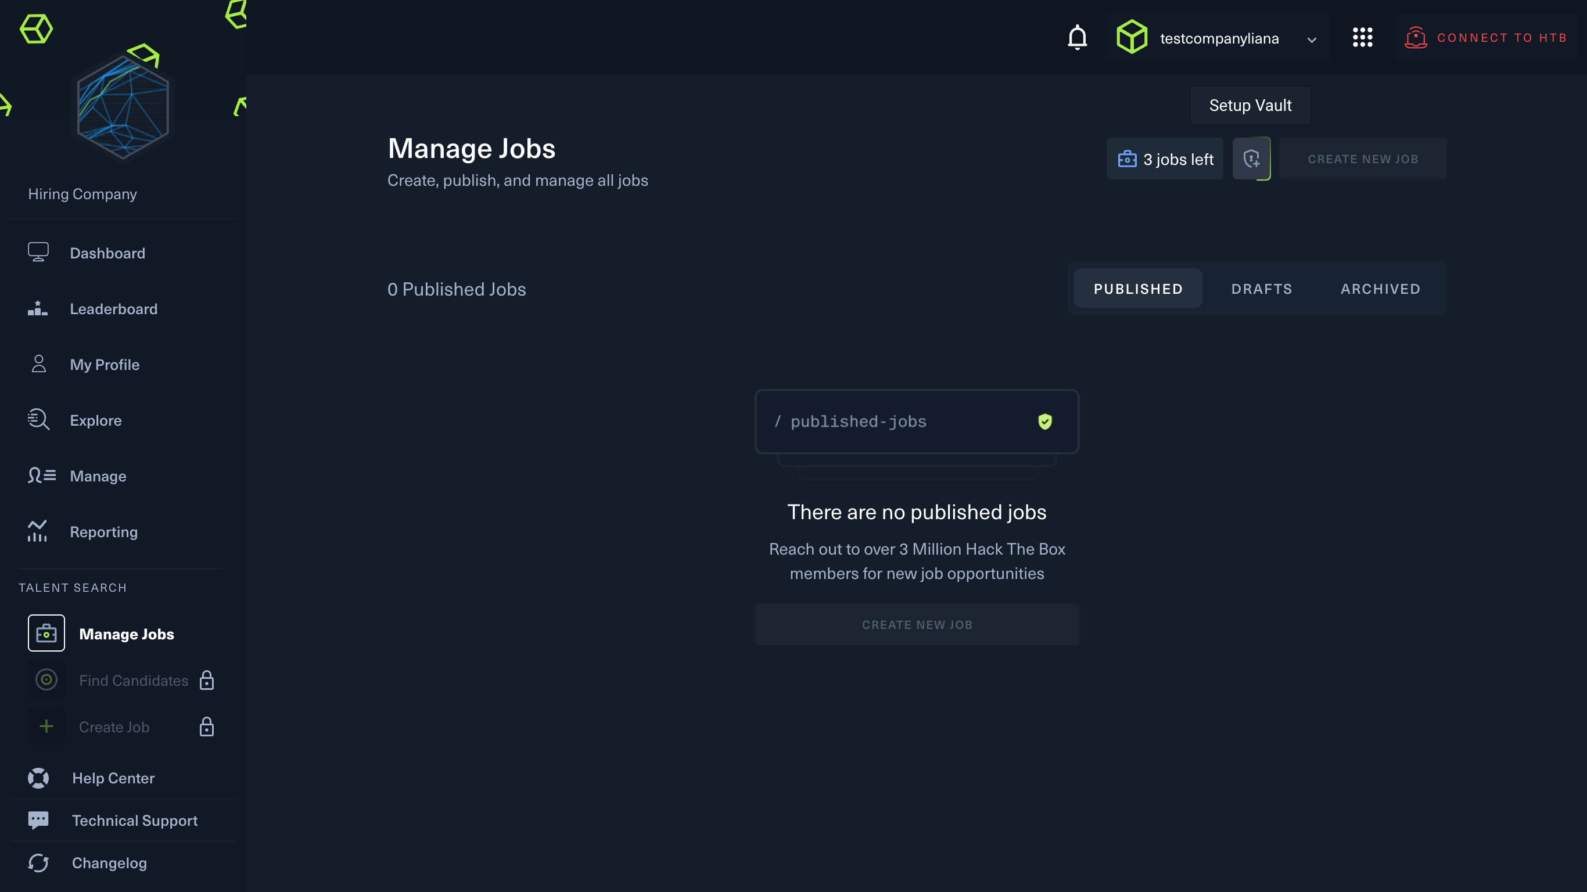Click the Leaderboard podium icon

(x=38, y=308)
